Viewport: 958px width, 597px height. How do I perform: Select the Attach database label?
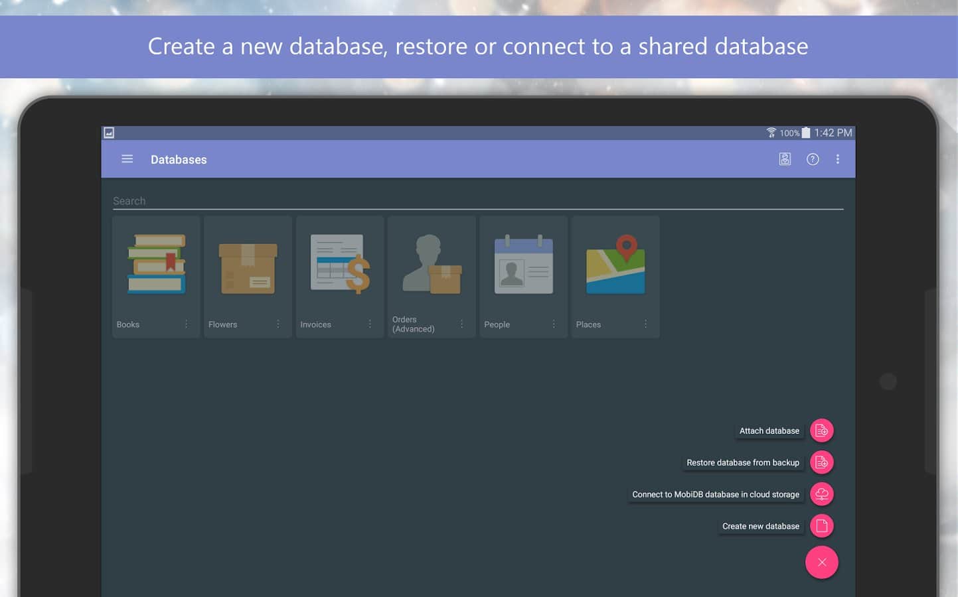coord(769,431)
